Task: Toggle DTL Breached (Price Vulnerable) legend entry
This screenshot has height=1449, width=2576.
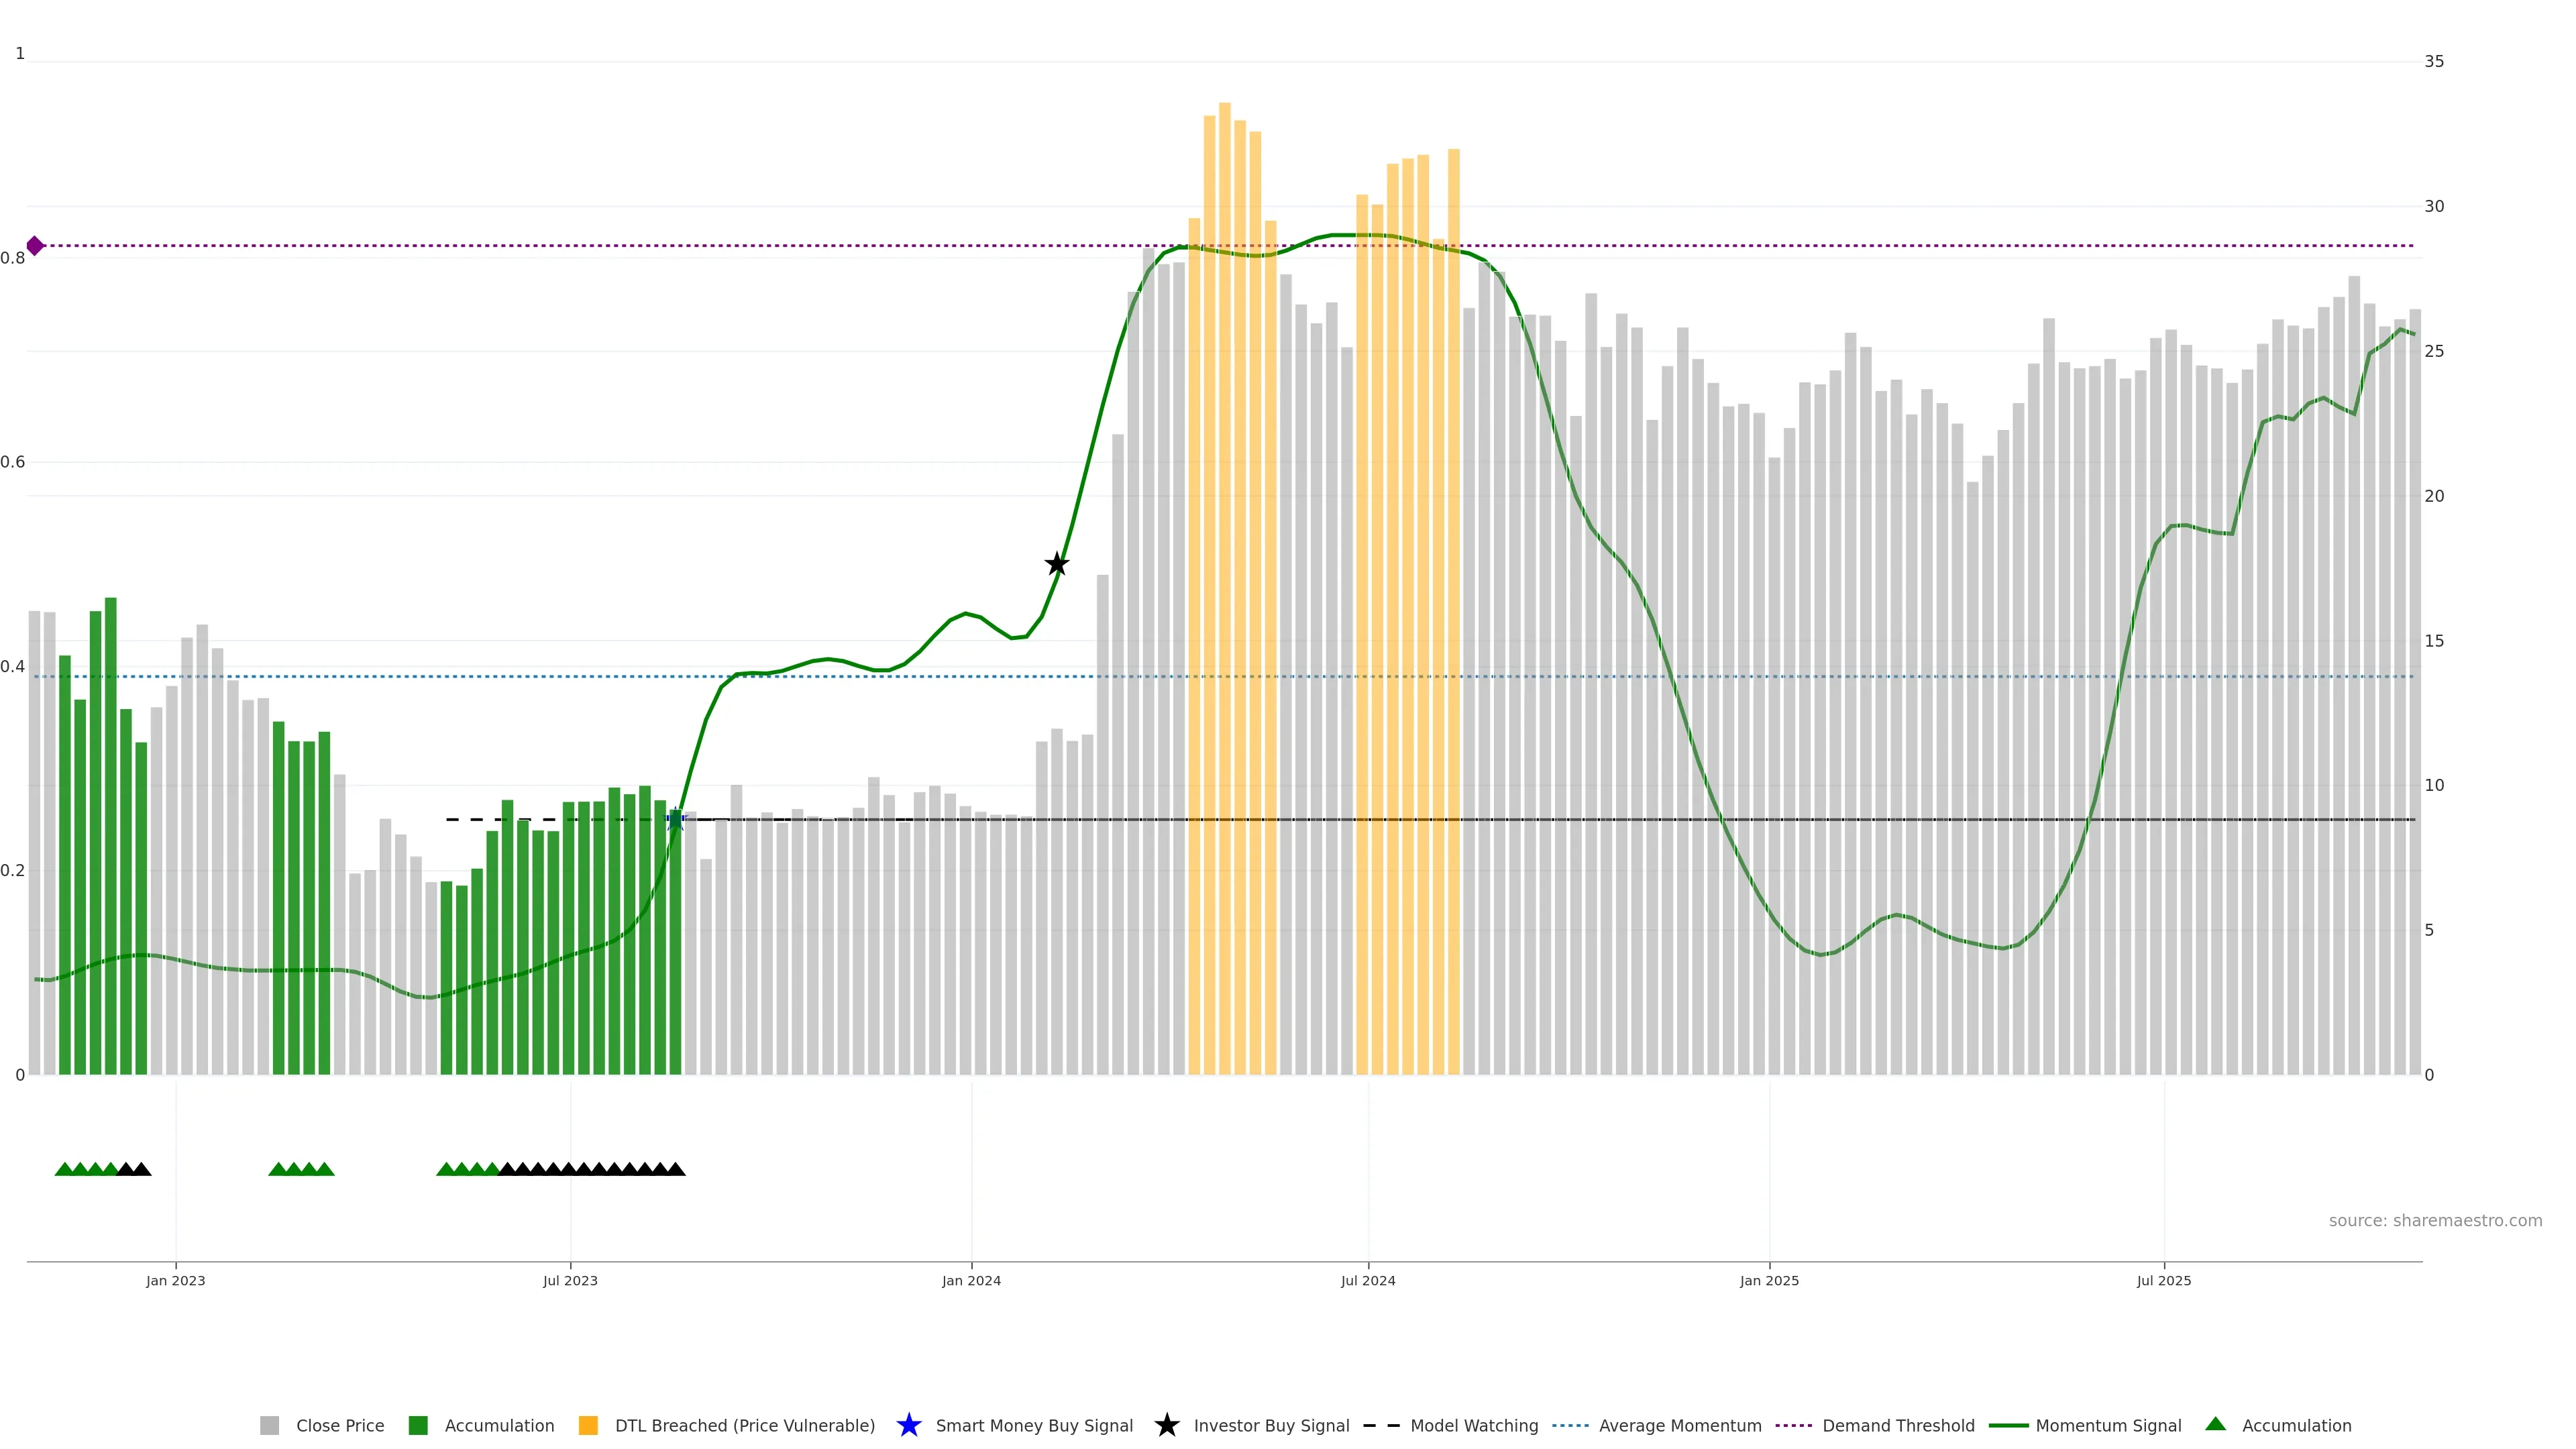Action: coord(744,1425)
